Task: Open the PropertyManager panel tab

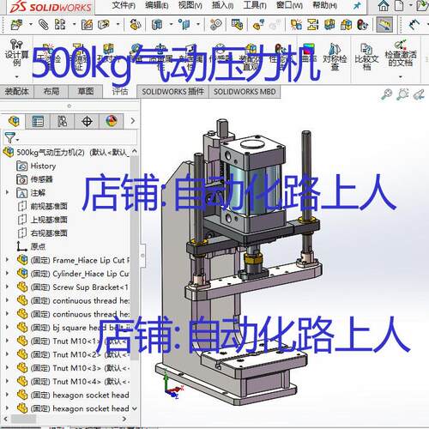Action: point(38,121)
